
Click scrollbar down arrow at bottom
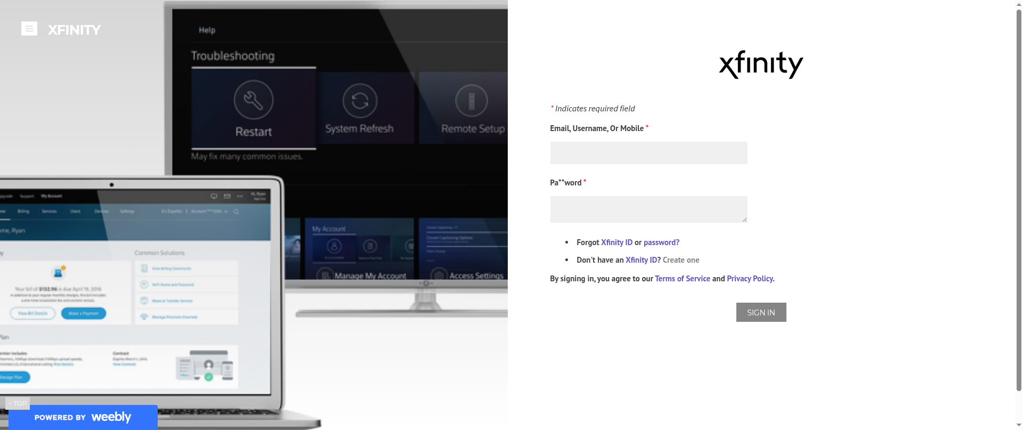pyautogui.click(x=1018, y=426)
